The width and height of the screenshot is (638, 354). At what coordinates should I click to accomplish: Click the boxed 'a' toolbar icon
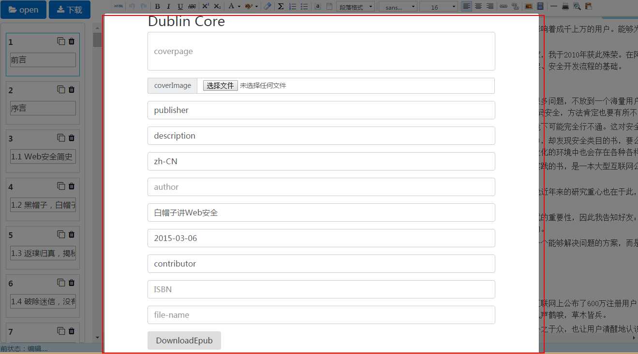318,6
